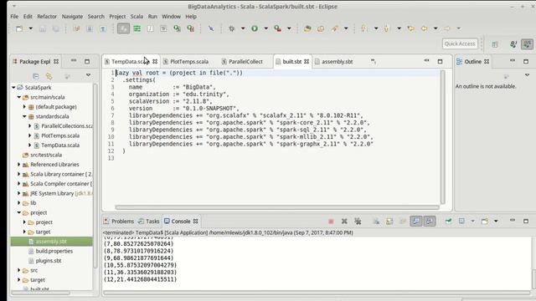Open the Run dropdown arrow

pos(265,28)
